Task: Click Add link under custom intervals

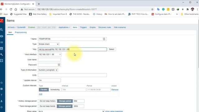Action: pos(40,94)
